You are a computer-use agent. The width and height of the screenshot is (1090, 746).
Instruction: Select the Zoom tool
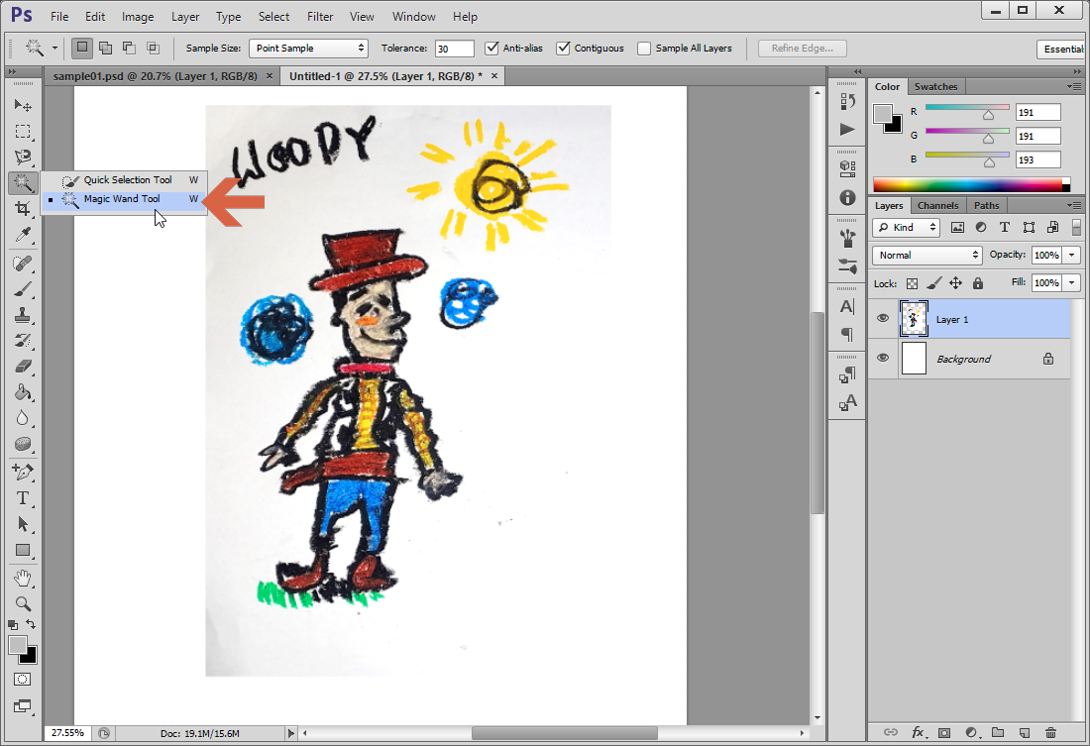pos(23,603)
